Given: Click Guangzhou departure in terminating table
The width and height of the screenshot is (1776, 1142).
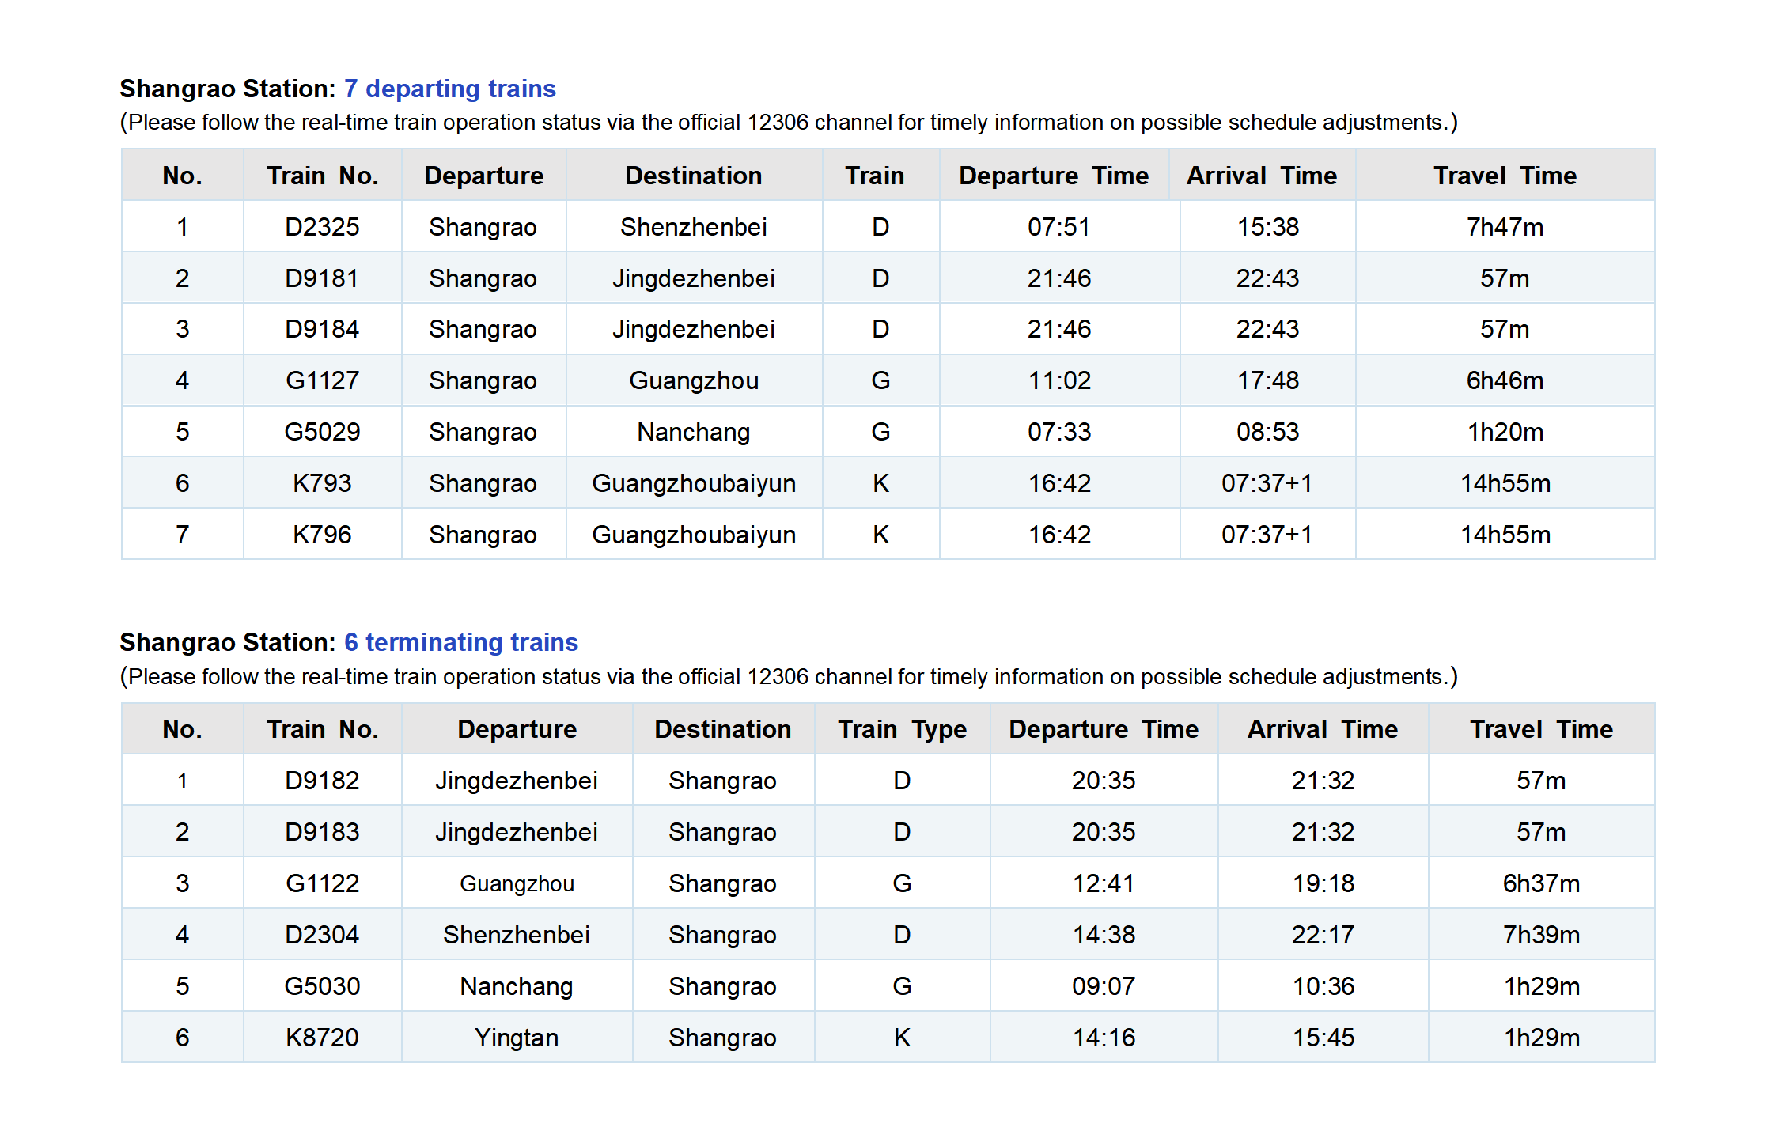Looking at the screenshot, I should [x=517, y=883].
